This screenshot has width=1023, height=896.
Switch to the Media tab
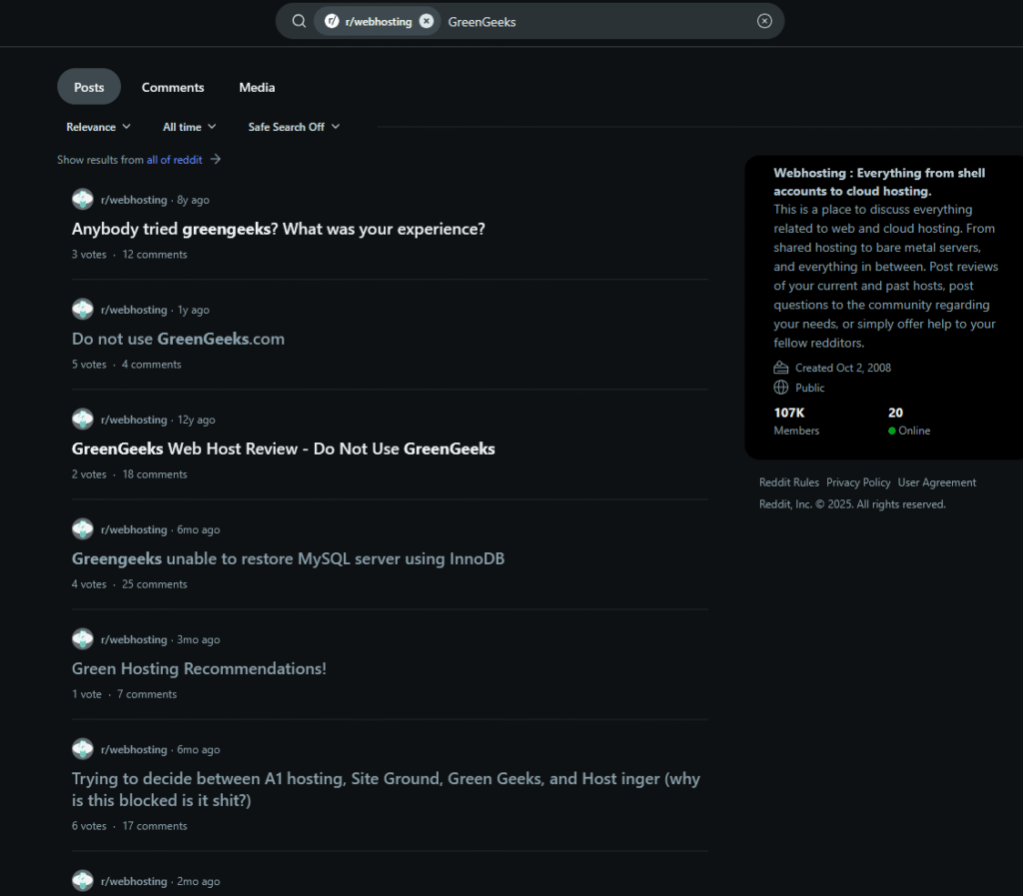pos(257,87)
